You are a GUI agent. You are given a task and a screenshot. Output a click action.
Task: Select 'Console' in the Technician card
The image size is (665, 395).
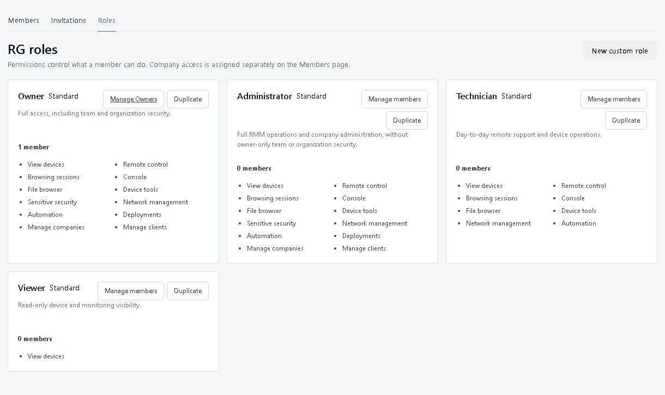[x=573, y=198]
